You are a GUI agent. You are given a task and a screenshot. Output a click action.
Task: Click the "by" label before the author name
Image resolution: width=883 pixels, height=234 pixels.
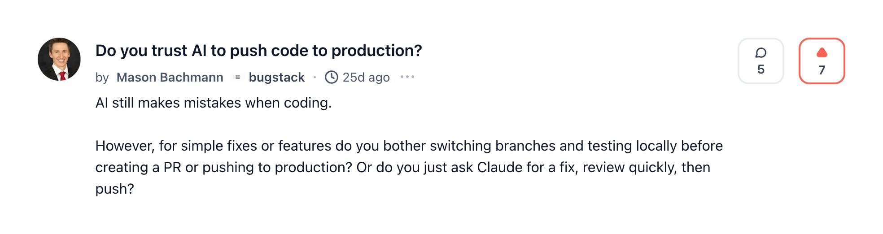(102, 77)
